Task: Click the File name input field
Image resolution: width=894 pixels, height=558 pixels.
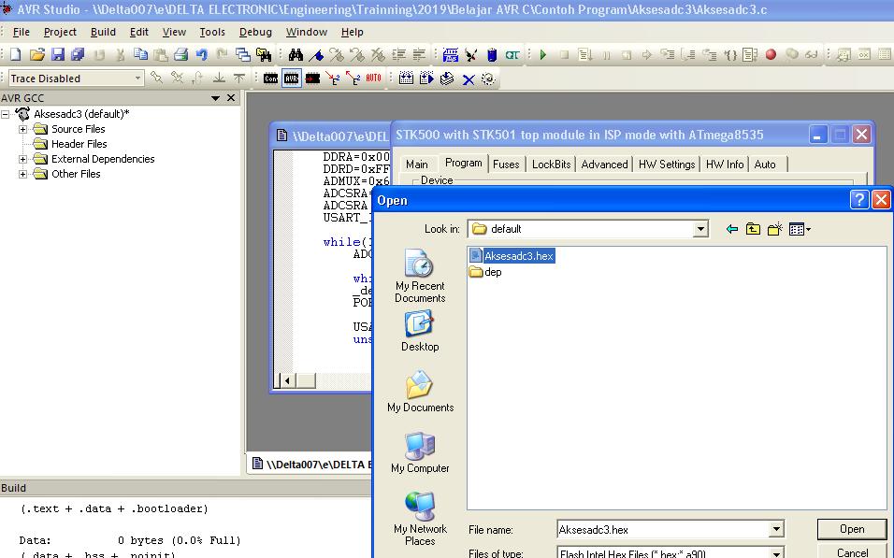Action: tap(662, 530)
